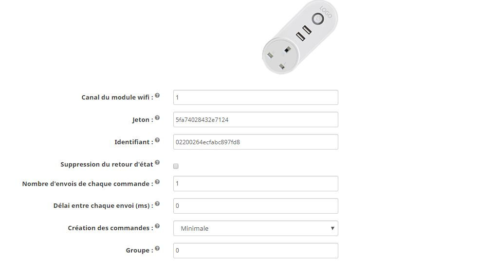The image size is (479, 270).
Task: Click the Création des commandes label
Action: pos(110,228)
